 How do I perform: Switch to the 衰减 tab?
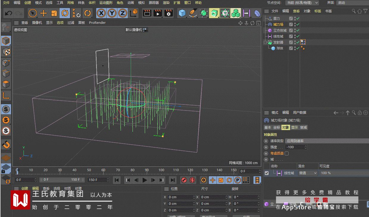tap(303, 127)
